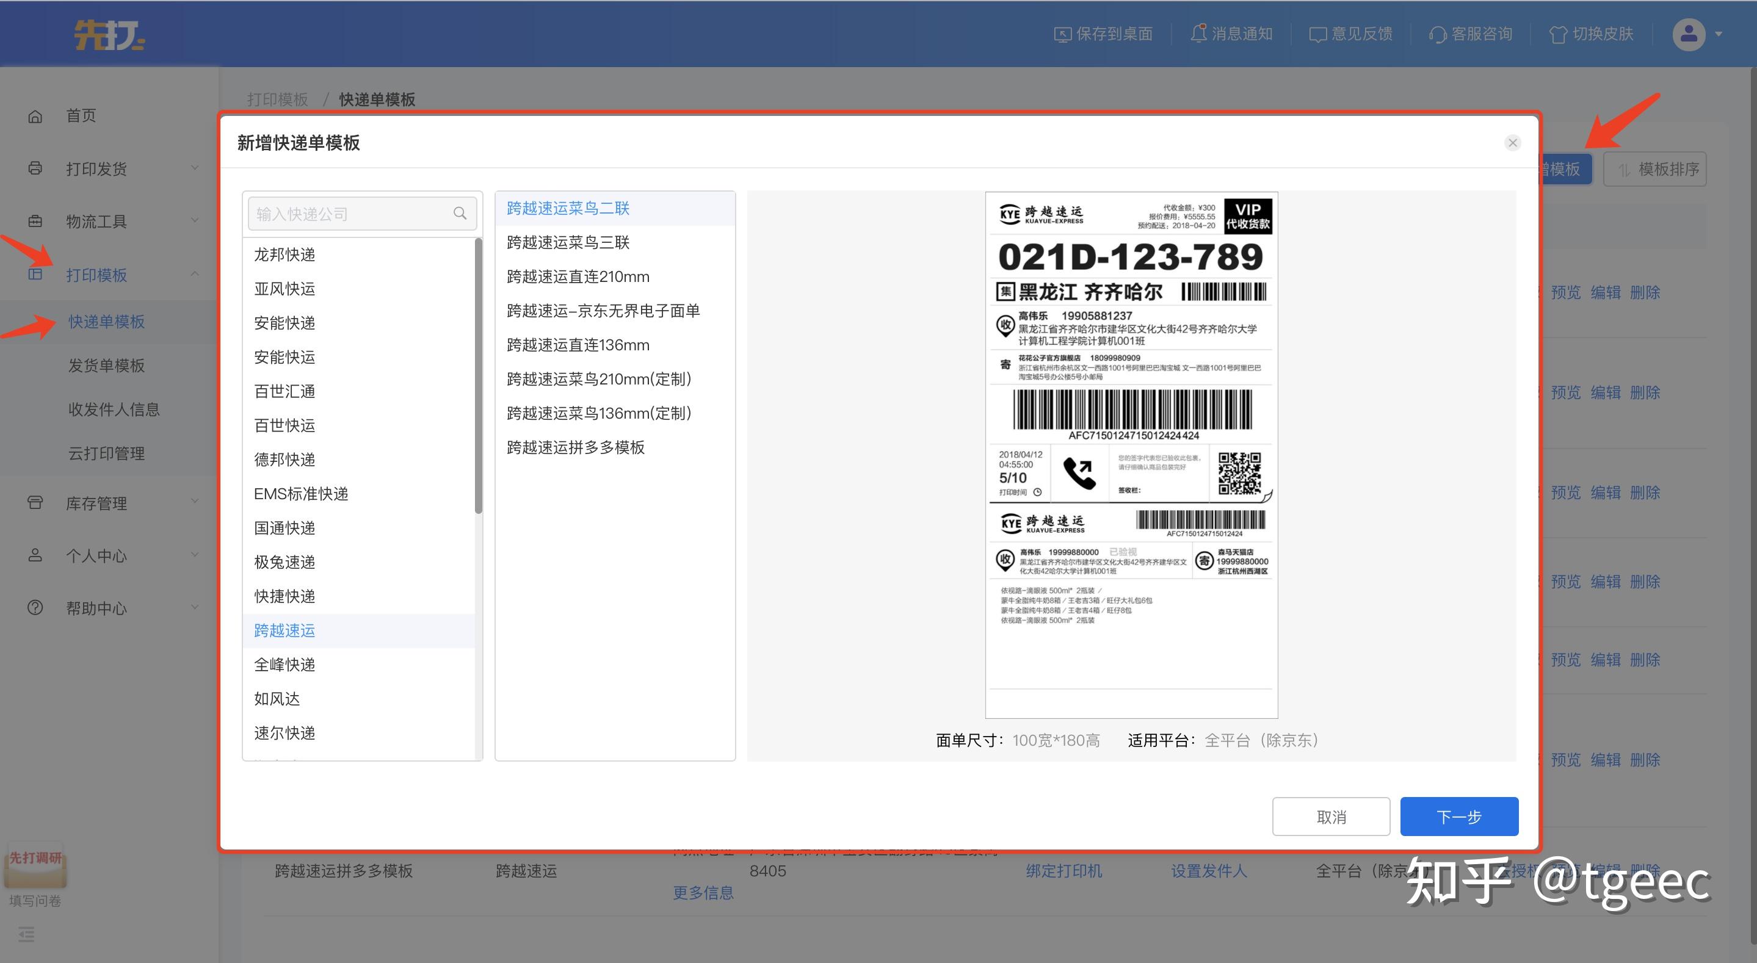Click the 设置发件人 link
1757x963 pixels.
pyautogui.click(x=1209, y=871)
